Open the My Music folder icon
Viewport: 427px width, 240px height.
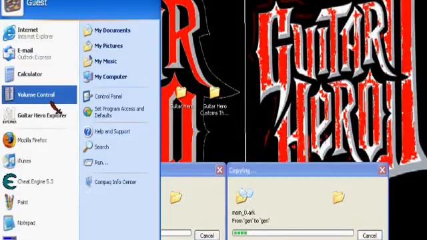[87, 61]
